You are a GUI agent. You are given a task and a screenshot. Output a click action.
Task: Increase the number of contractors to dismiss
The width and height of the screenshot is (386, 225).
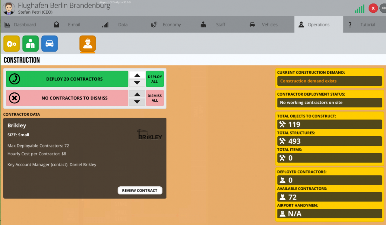(137, 94)
